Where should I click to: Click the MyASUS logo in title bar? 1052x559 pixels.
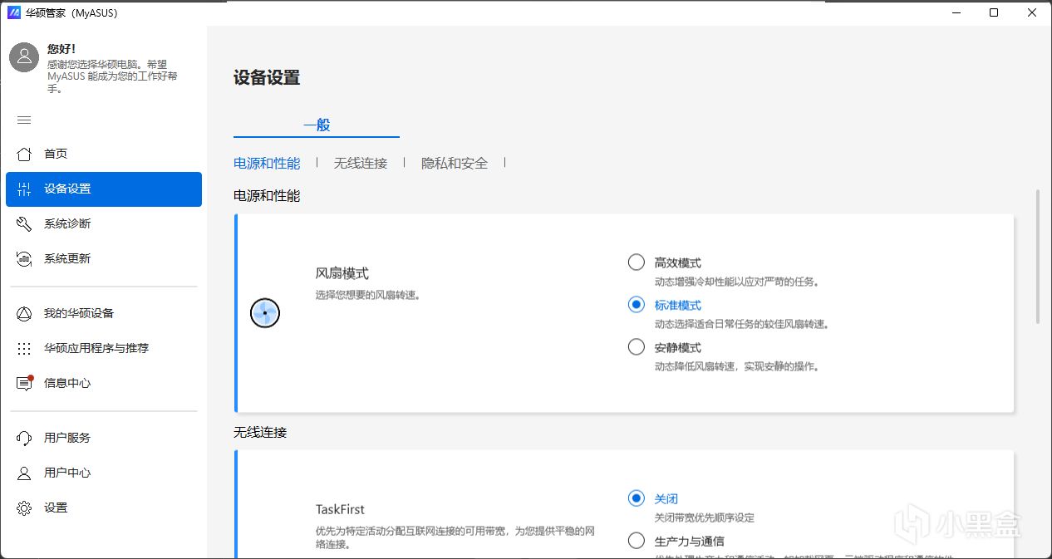13,12
